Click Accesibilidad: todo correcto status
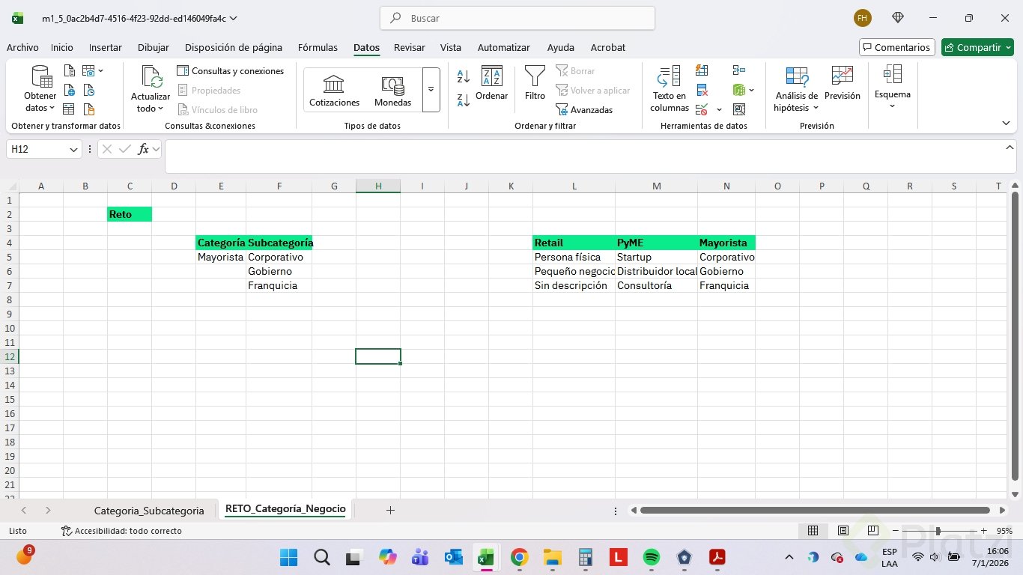This screenshot has width=1023, height=575. pyautogui.click(x=121, y=531)
